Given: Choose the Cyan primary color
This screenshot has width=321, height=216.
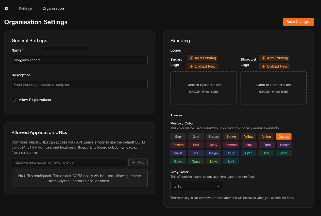Looking at the screenshot, I should click(x=248, y=153).
